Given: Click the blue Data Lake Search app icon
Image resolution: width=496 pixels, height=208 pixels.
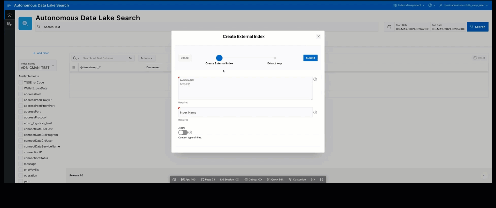Looking at the screenshot, I should (x=25, y=23).
